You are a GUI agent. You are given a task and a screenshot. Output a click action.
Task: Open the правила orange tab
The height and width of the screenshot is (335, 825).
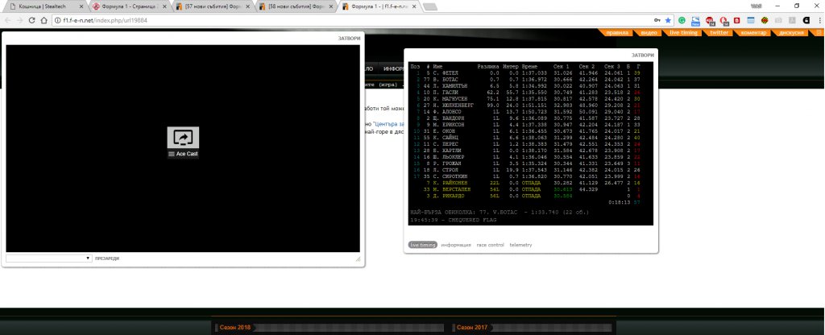tap(616, 32)
